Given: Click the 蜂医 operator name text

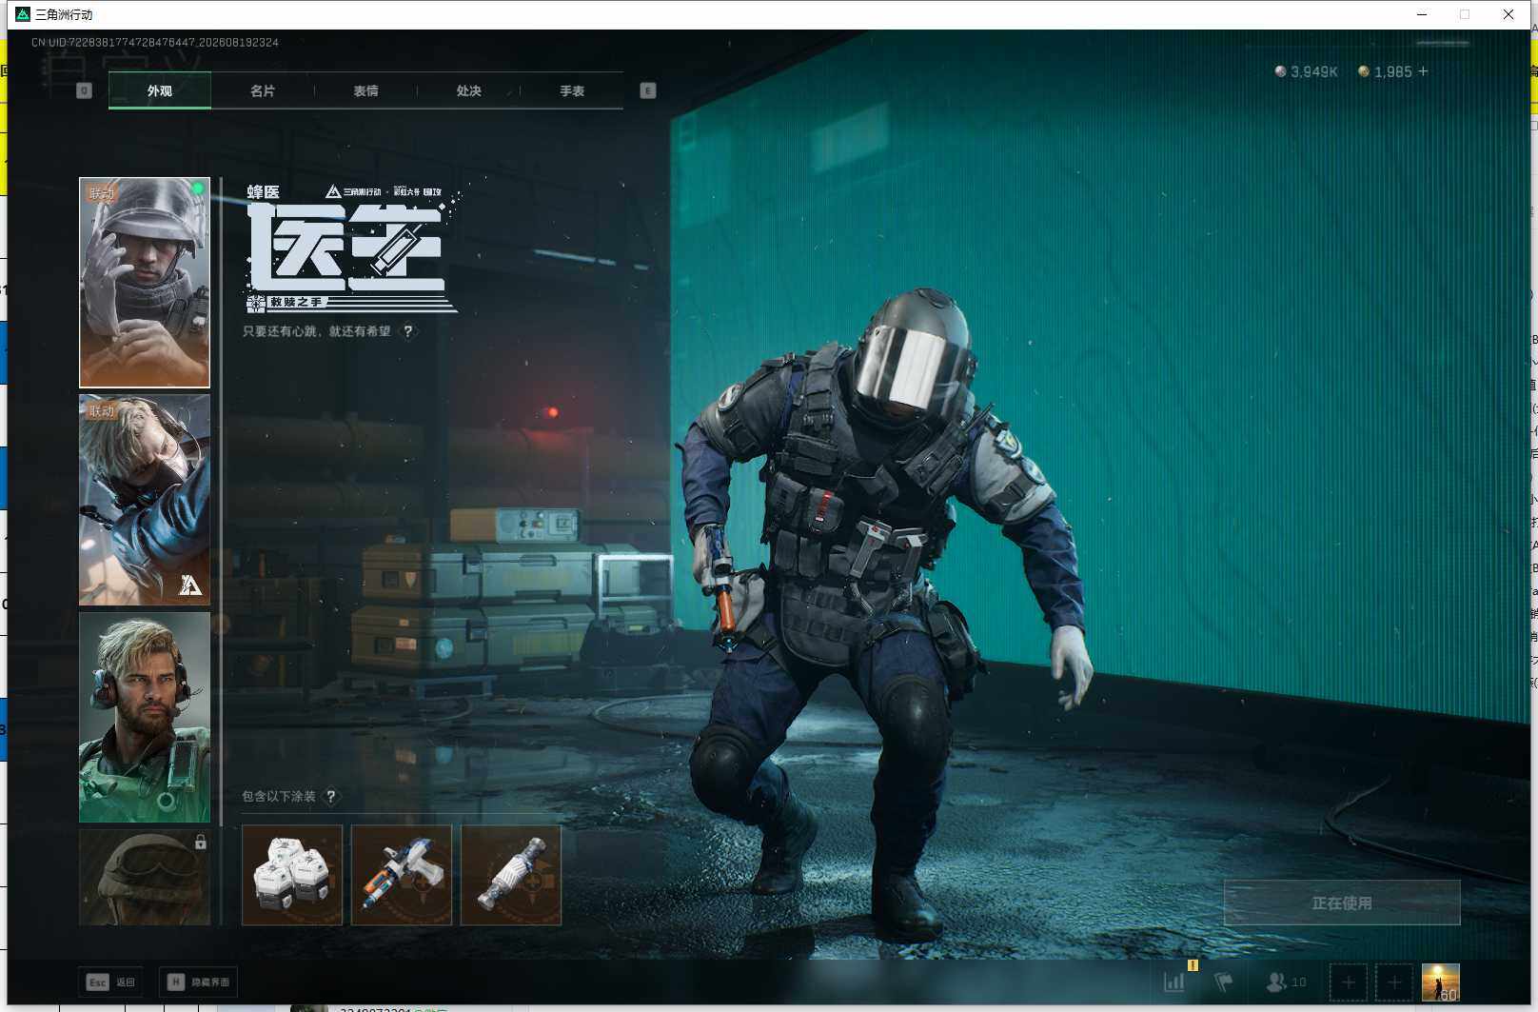Looking at the screenshot, I should tap(264, 192).
